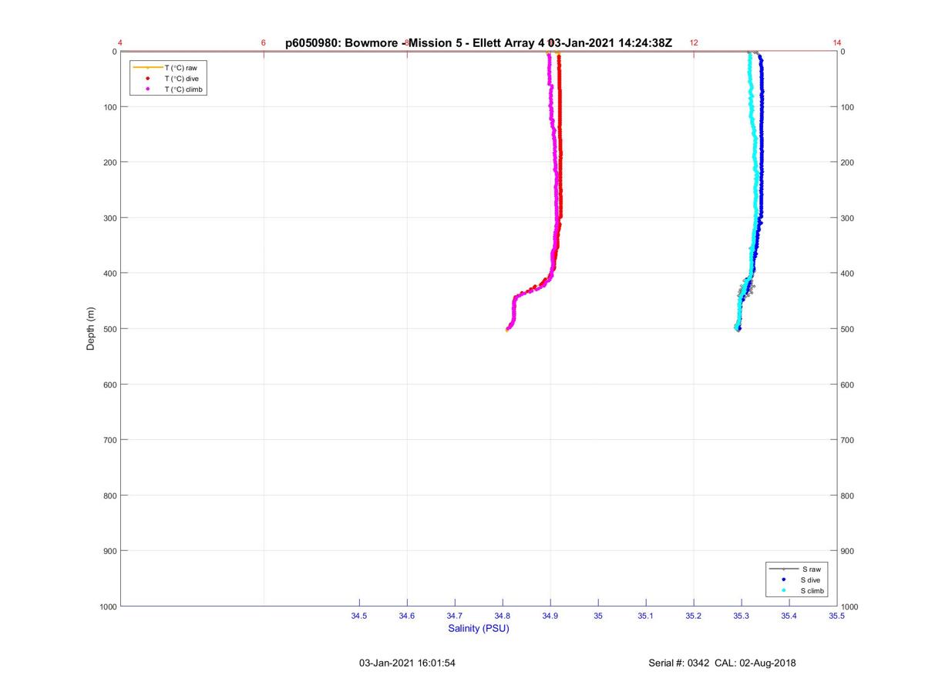The image size is (925, 682).
Task: Click the left axis 400 depth tick label
Action: click(110, 274)
